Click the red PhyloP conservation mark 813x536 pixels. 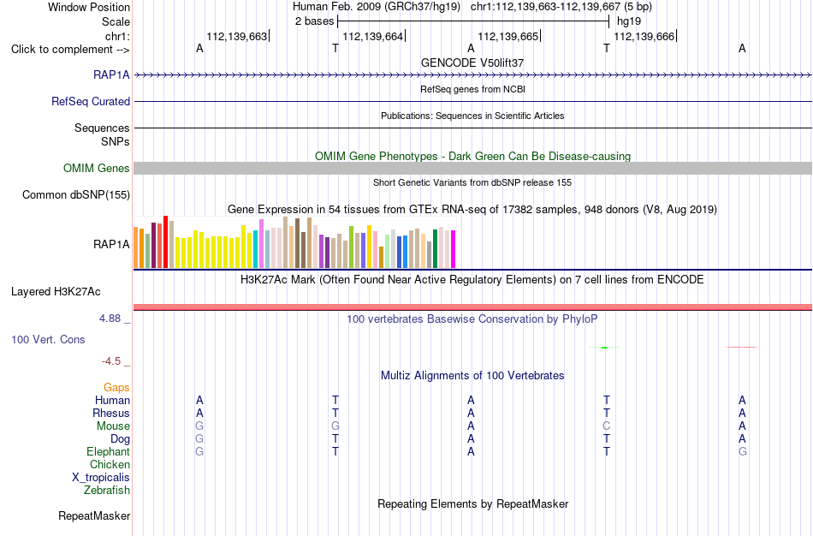(x=742, y=347)
